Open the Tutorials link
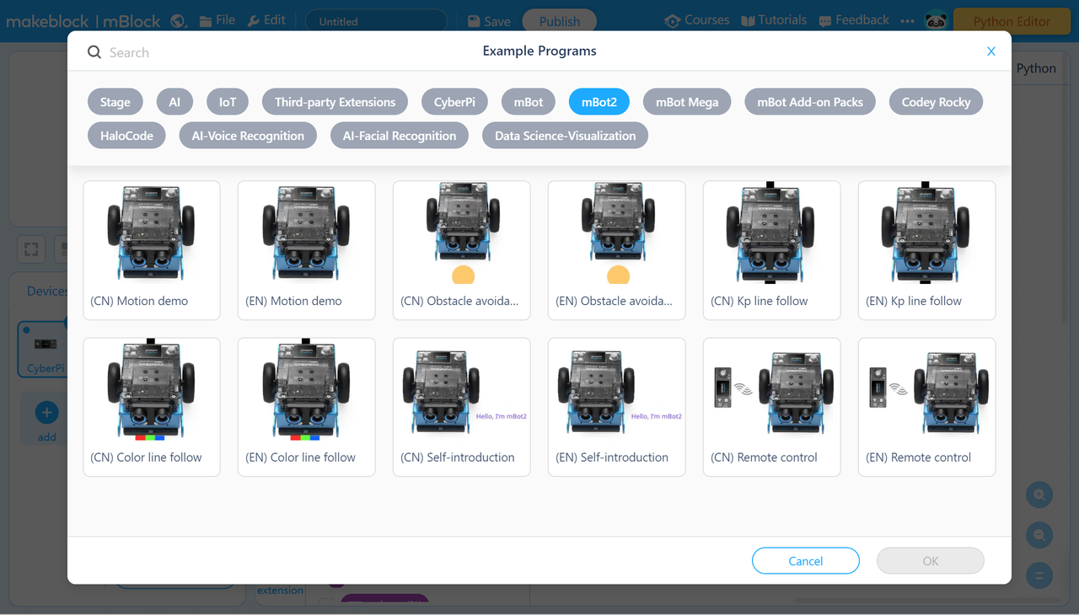 [774, 20]
